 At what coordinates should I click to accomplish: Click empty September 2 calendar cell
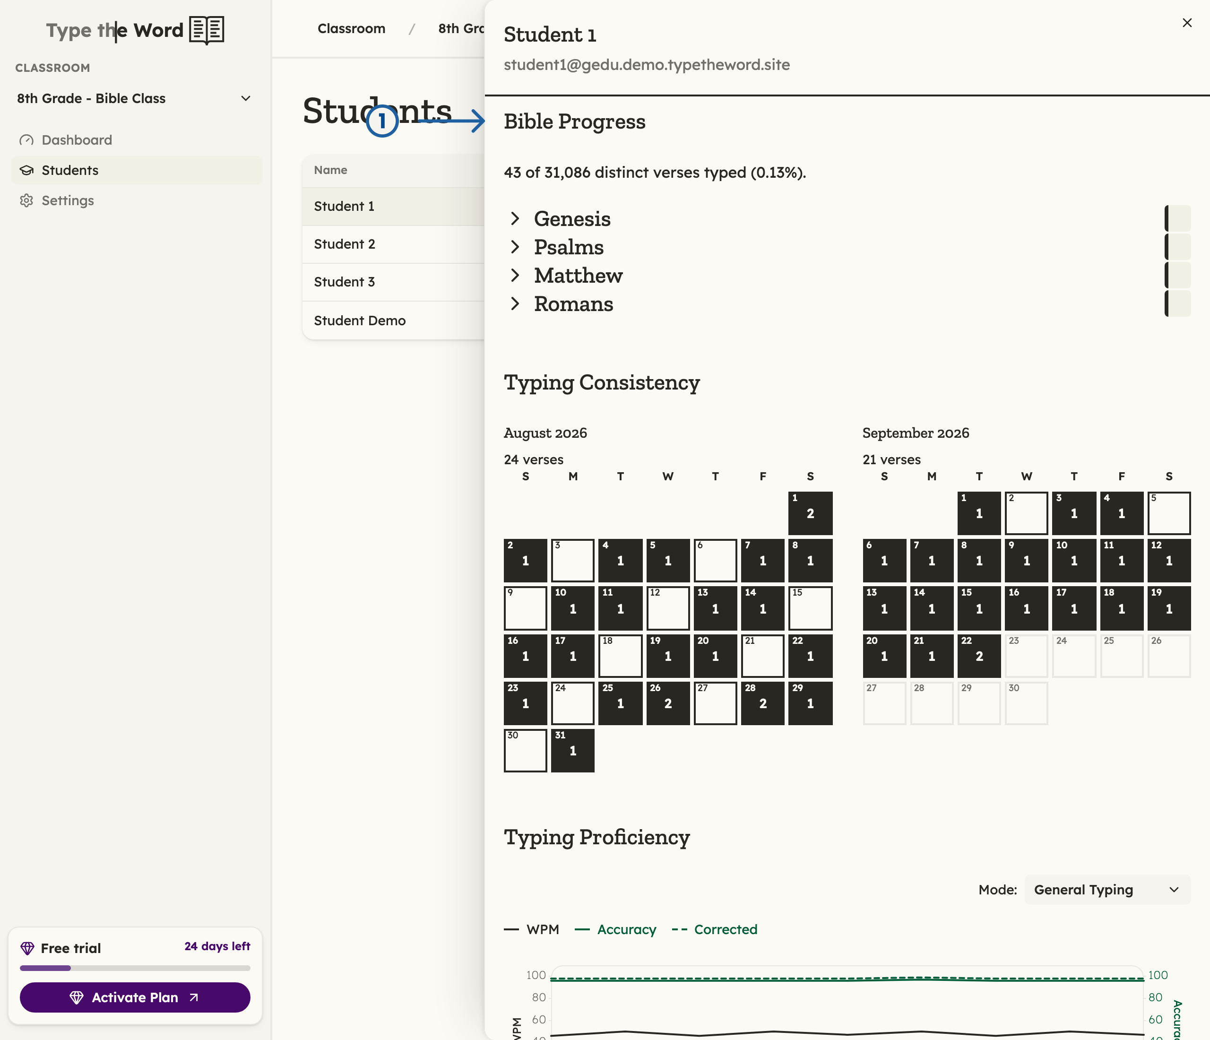1027,513
